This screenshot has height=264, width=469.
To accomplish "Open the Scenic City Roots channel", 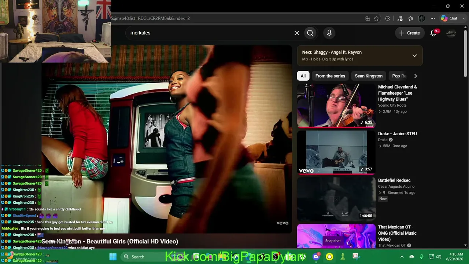I will [392, 105].
